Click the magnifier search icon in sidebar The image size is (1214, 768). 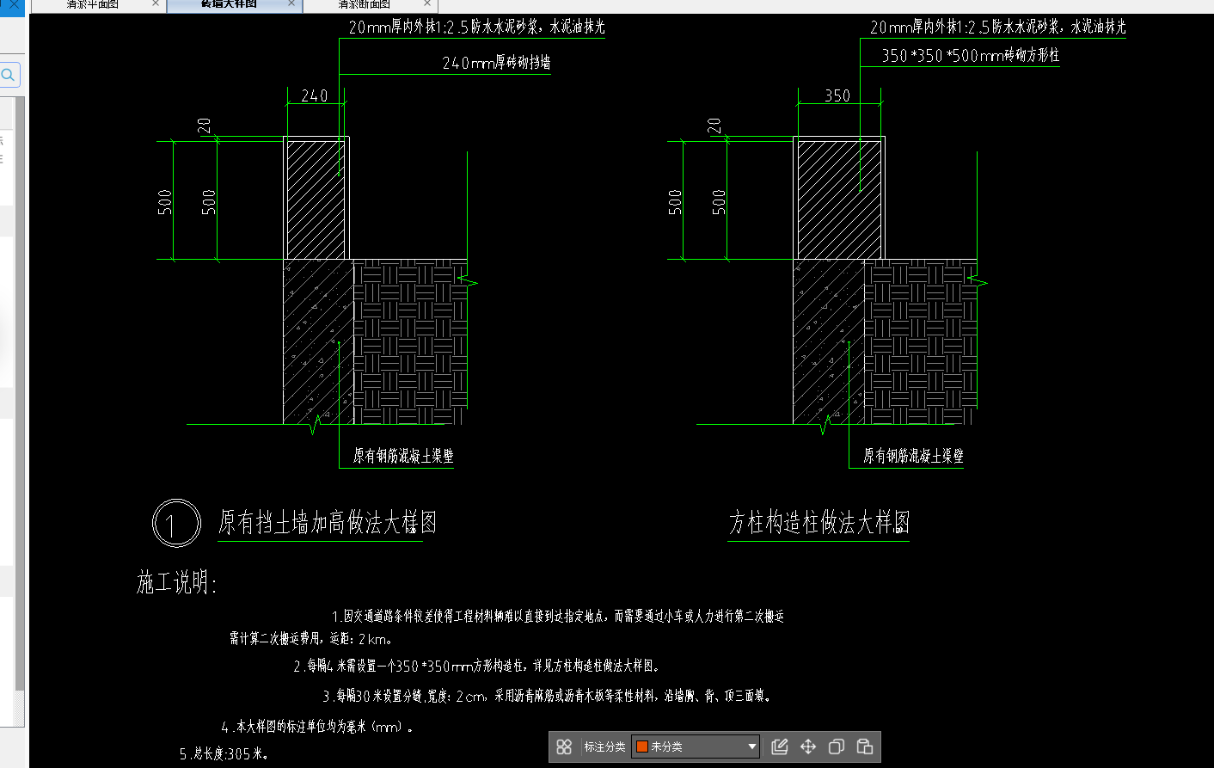(x=9, y=75)
